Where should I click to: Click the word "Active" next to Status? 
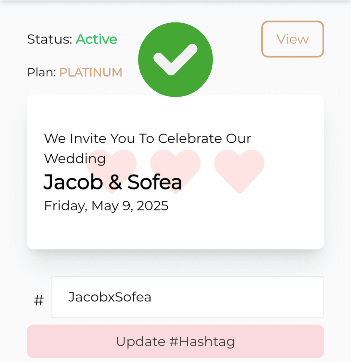96,39
